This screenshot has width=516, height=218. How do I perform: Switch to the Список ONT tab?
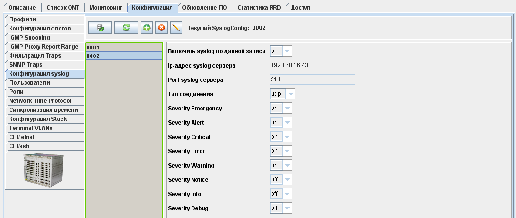63,8
